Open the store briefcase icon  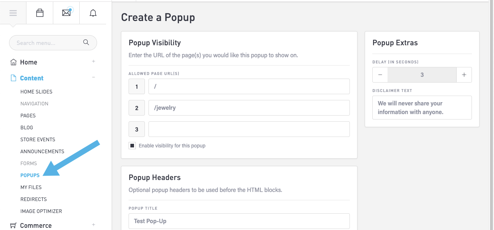coord(40,13)
